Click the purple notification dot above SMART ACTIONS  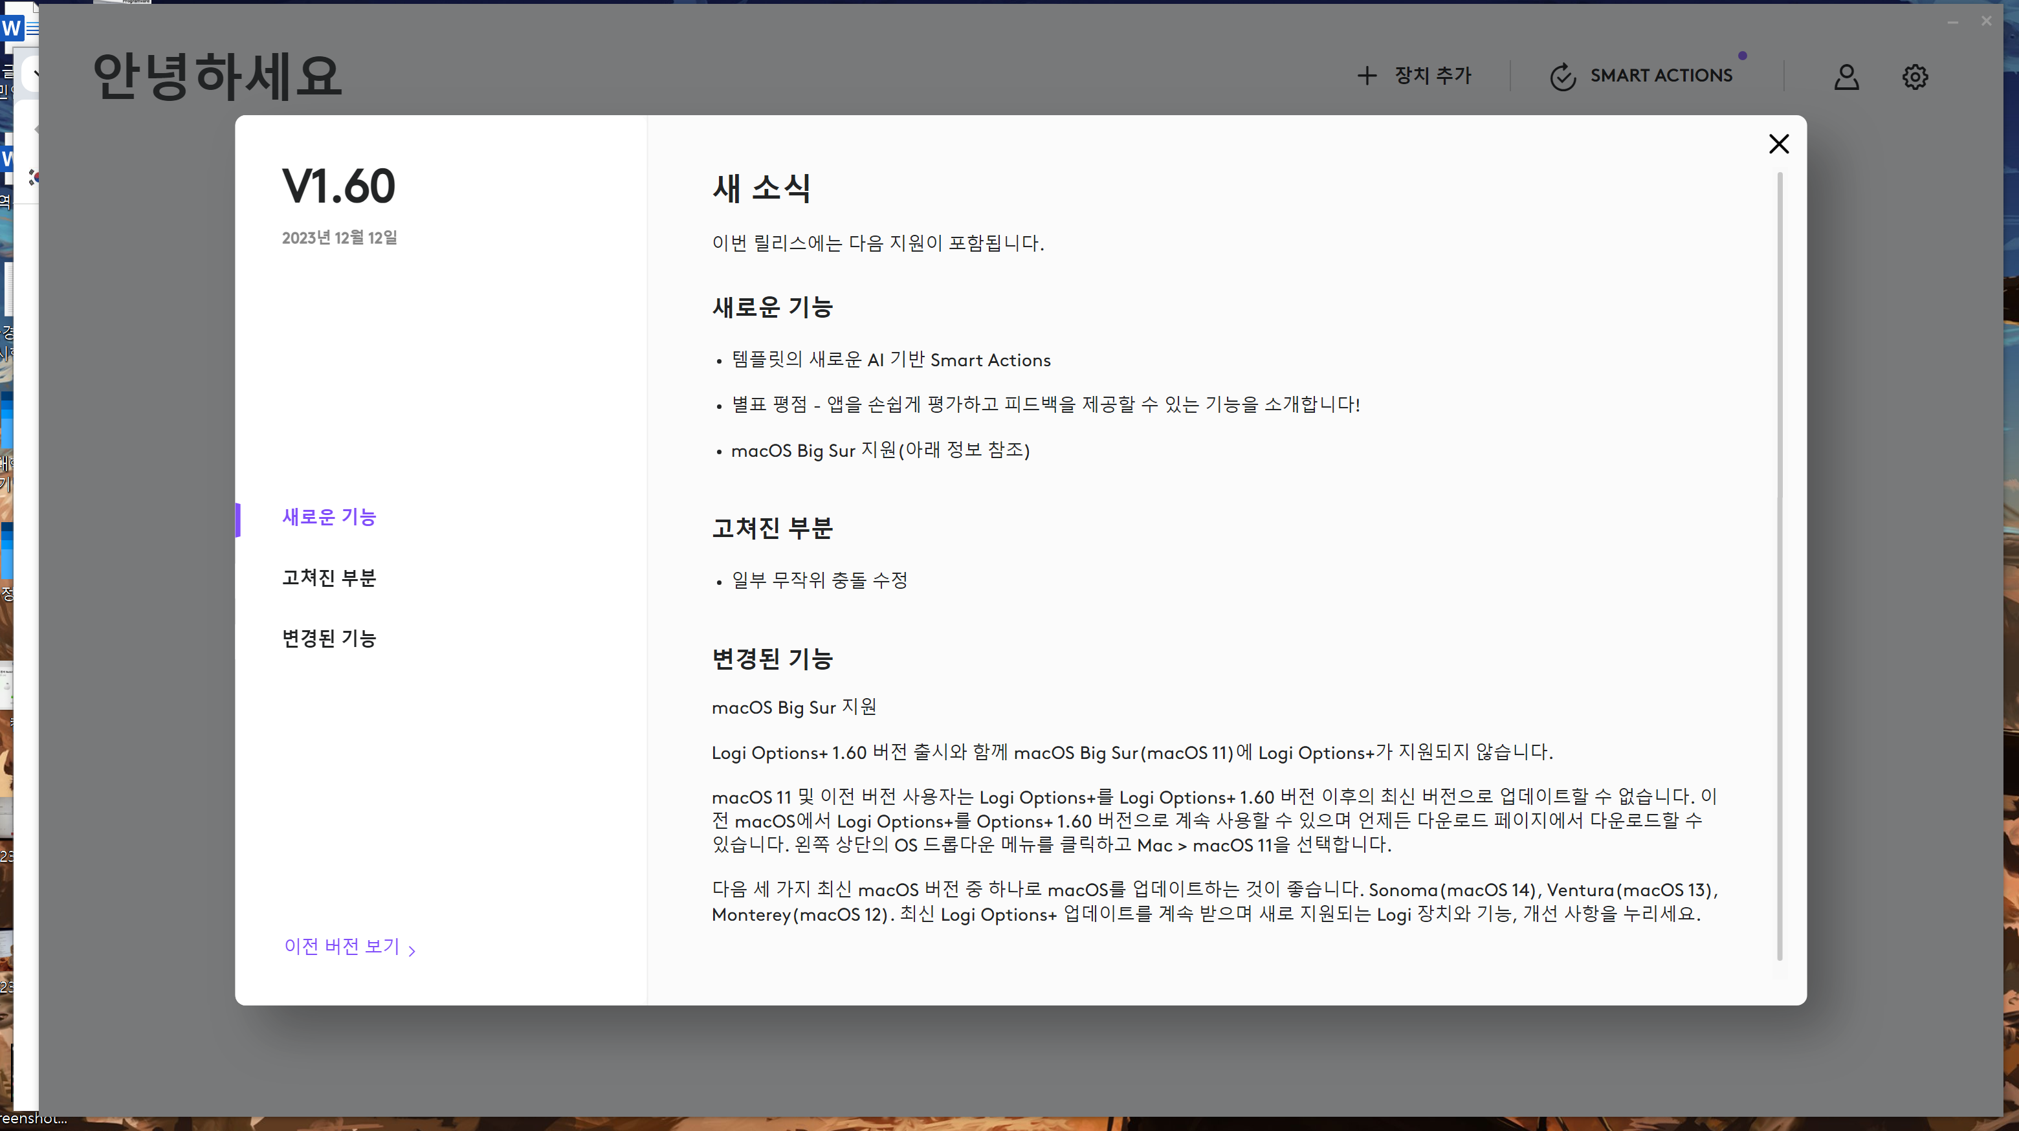1743,55
